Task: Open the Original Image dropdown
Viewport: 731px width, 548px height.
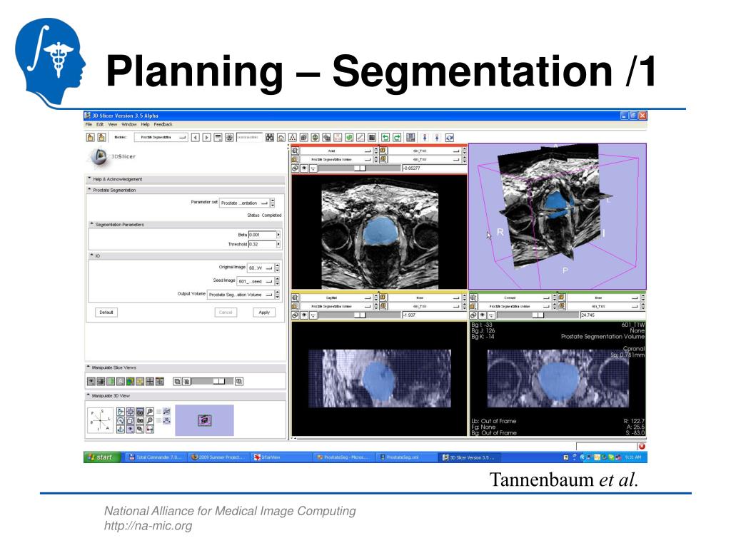Action: (x=260, y=268)
